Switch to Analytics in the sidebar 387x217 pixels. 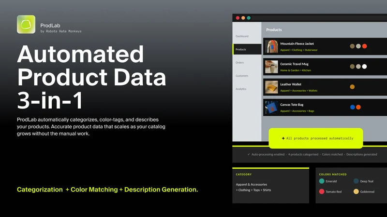point(241,89)
